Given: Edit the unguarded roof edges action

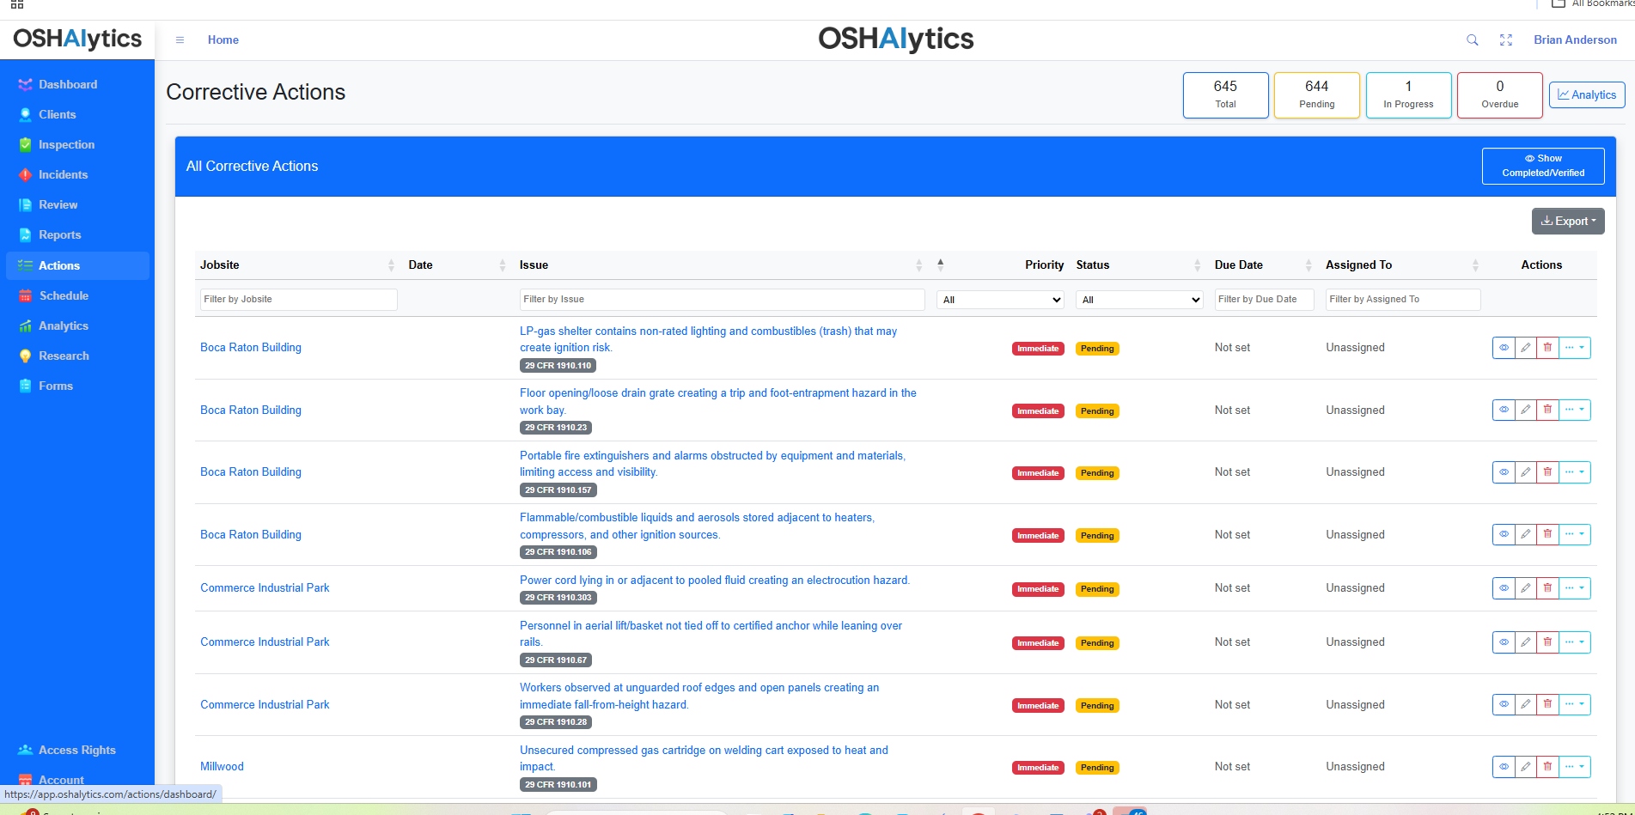Looking at the screenshot, I should (1525, 704).
